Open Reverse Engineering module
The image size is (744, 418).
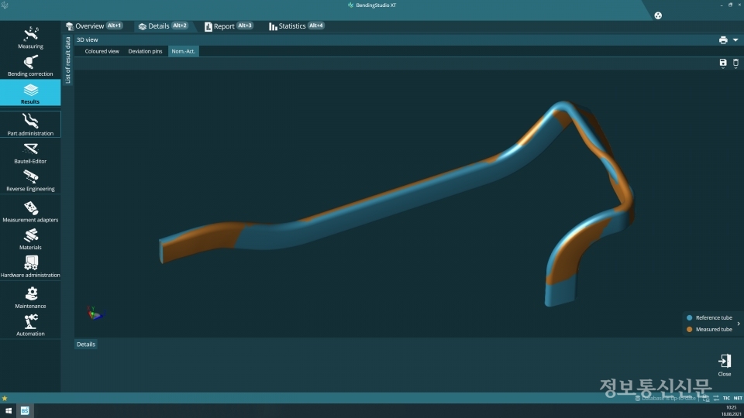point(30,180)
